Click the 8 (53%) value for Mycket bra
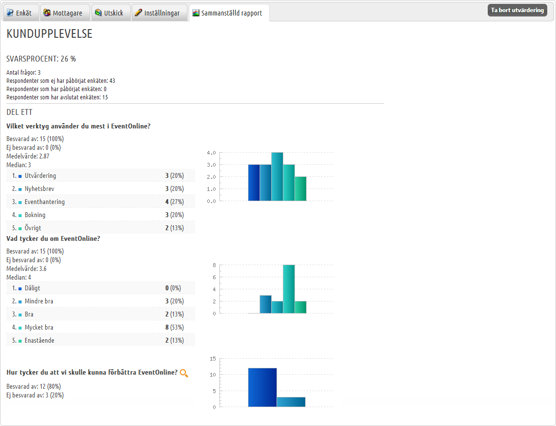Image resolution: width=556 pixels, height=426 pixels. pyautogui.click(x=174, y=328)
